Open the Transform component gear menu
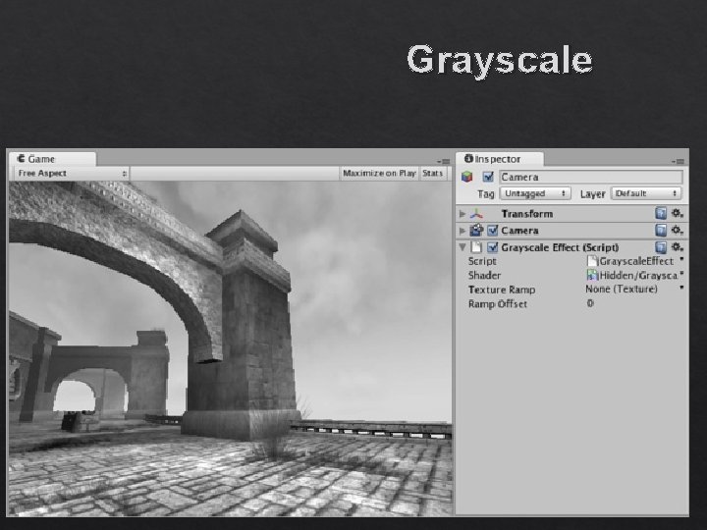The width and height of the screenshot is (707, 530). [x=678, y=213]
